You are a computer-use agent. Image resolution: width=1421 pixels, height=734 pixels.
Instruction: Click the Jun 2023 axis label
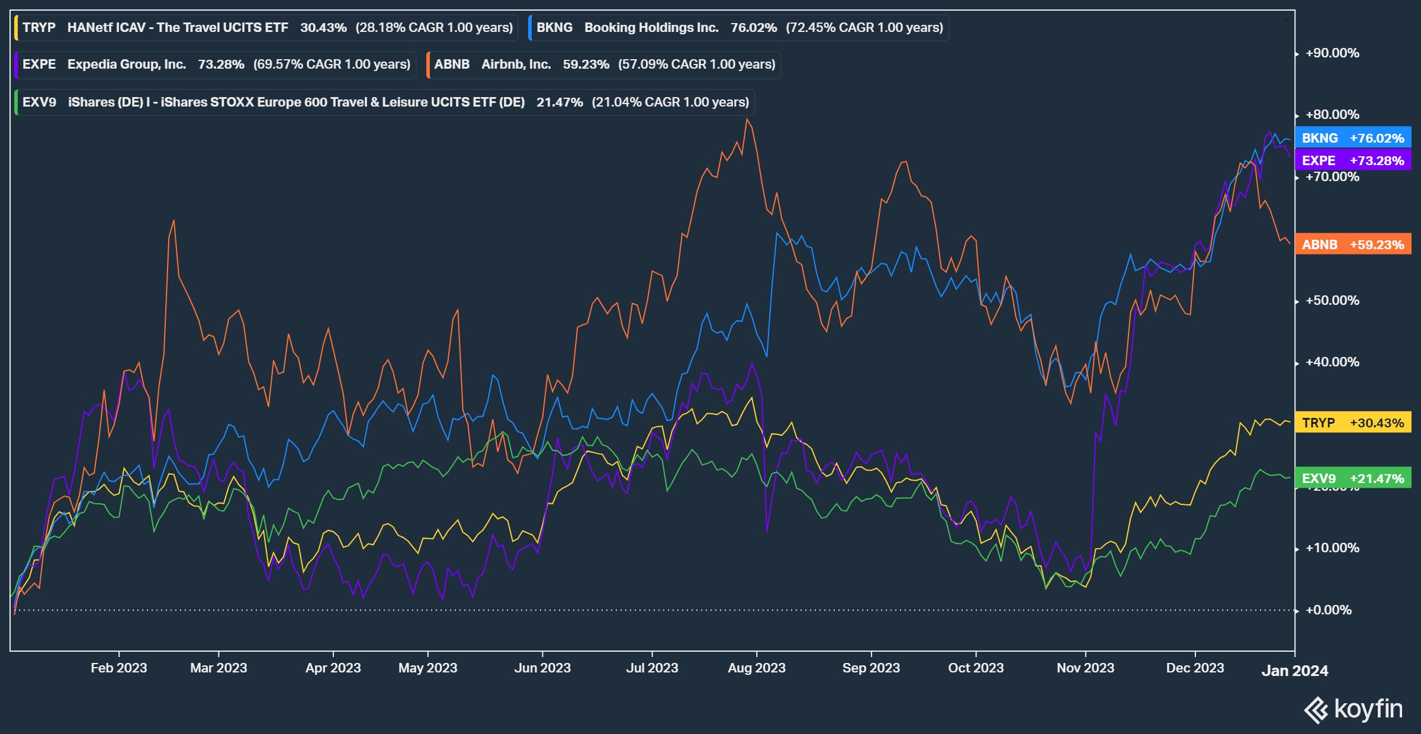pos(542,668)
